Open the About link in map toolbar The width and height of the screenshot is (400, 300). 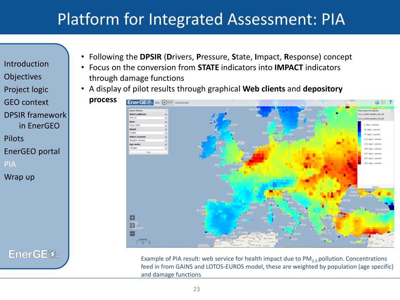tap(157, 103)
